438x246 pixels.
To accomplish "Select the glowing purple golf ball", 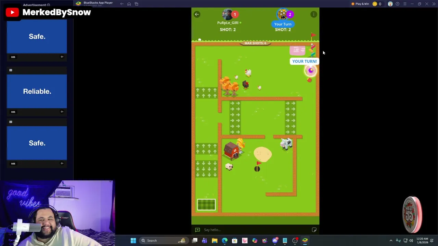I will pyautogui.click(x=311, y=71).
